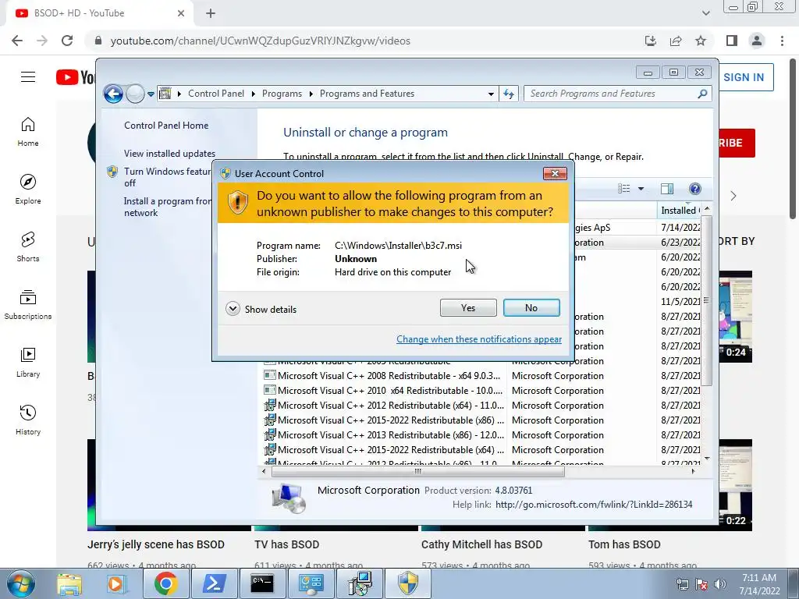Open Install a program from network link
This screenshot has height=599, width=799.
pyautogui.click(x=168, y=207)
